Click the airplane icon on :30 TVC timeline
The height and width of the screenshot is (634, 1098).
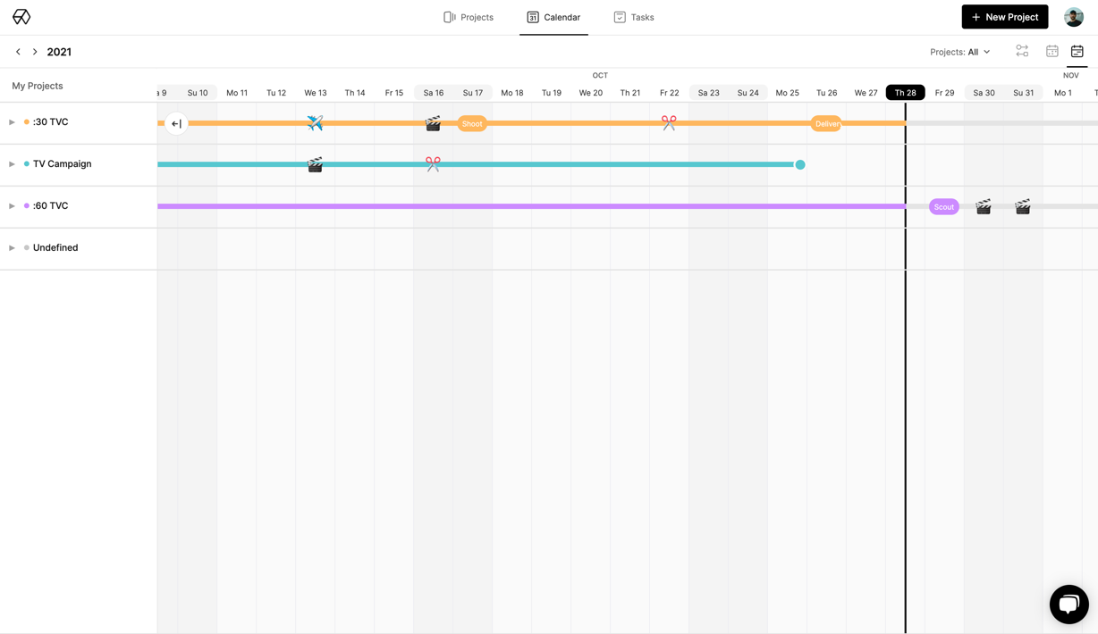(x=315, y=123)
